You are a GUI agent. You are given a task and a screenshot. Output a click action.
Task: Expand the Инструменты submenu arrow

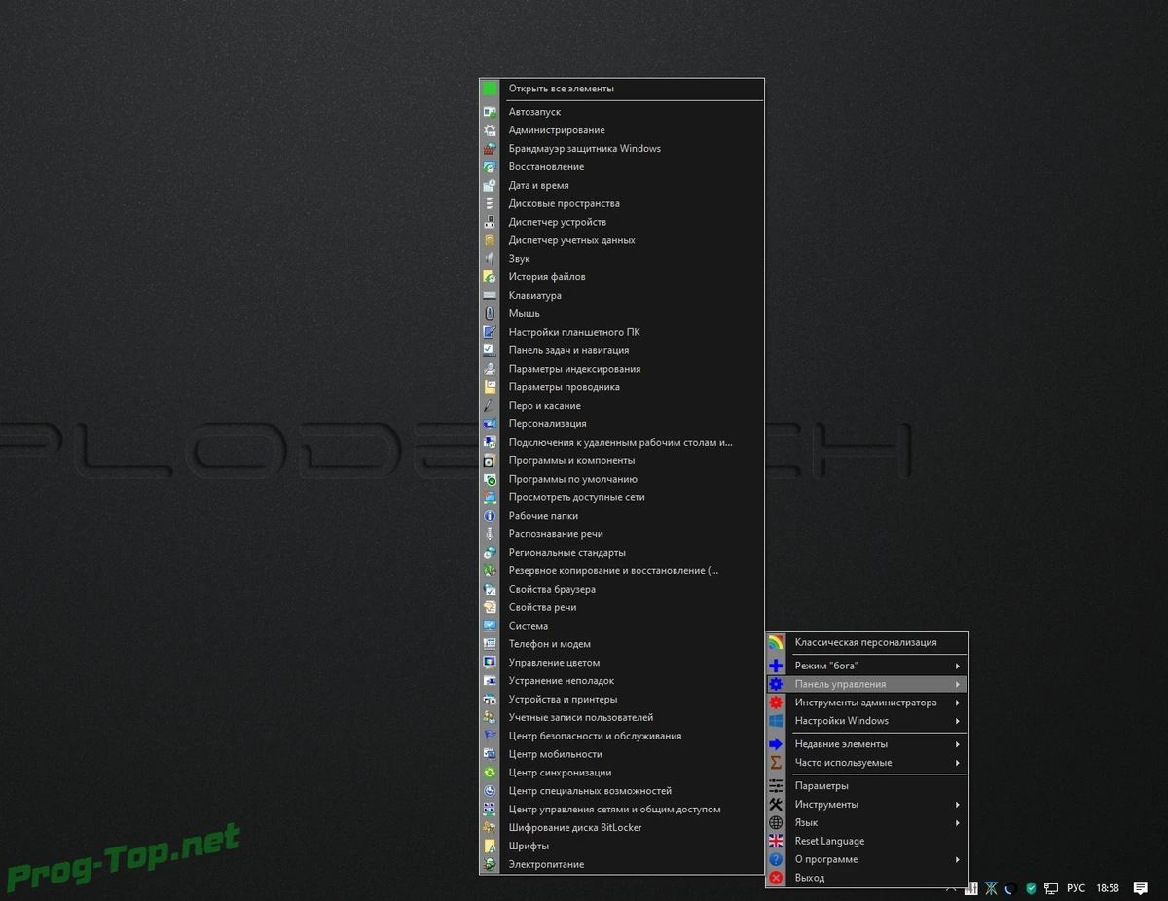coord(958,805)
